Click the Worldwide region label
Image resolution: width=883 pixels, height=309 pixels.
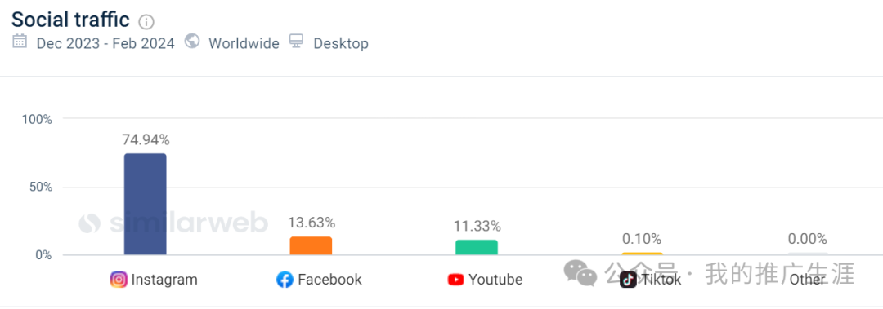(x=244, y=43)
